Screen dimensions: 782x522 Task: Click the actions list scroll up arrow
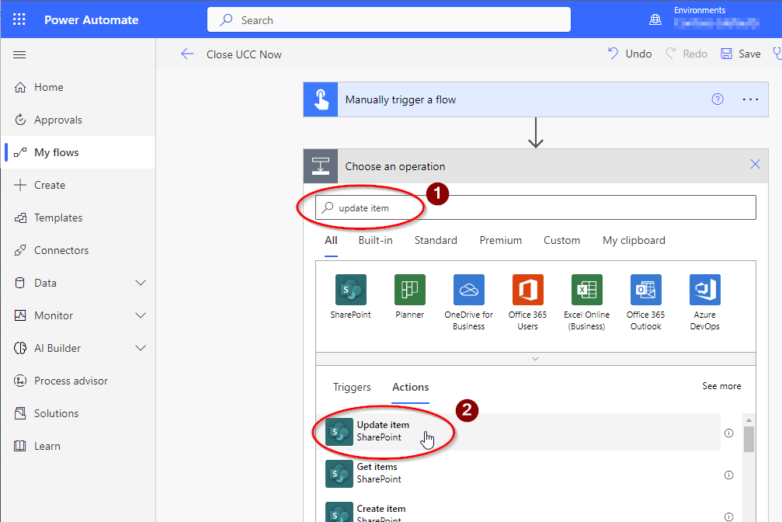pos(749,420)
